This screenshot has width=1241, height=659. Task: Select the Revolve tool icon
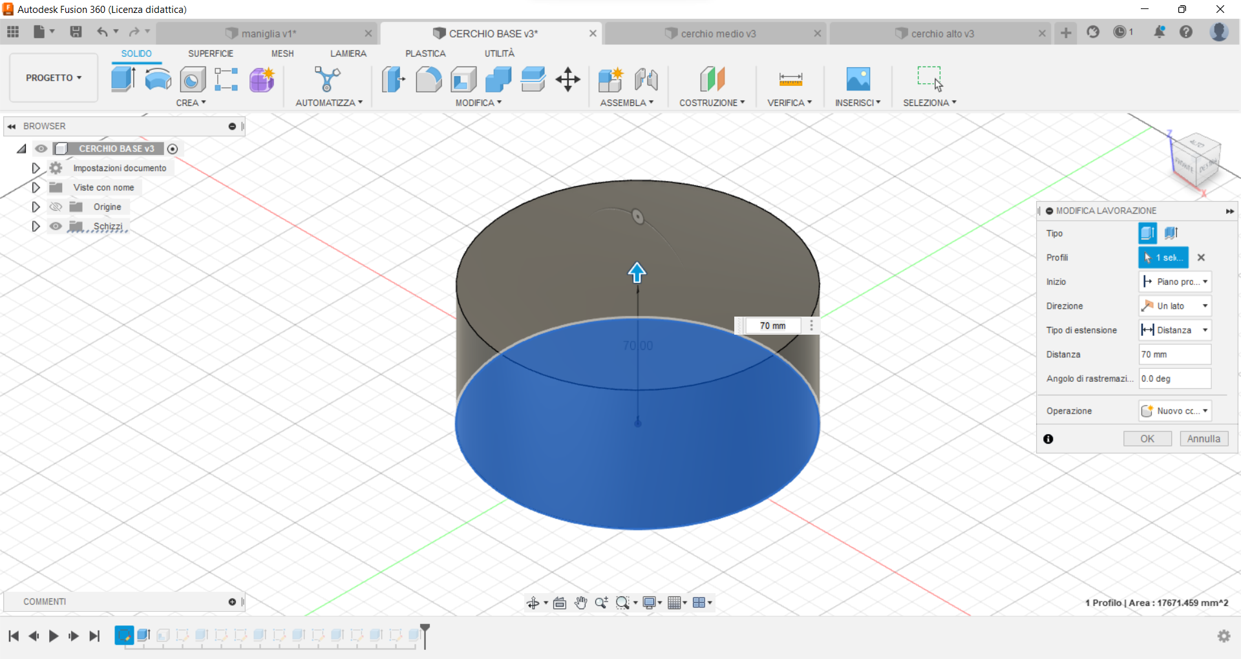coord(158,79)
